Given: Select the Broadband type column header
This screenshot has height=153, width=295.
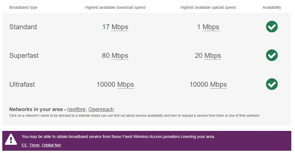Looking at the screenshot, I should [x=23, y=7].
